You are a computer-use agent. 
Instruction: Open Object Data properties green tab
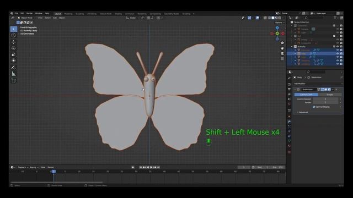tap(289, 141)
